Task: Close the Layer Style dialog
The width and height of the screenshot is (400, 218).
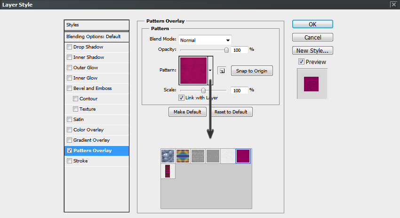Action: tap(393, 4)
